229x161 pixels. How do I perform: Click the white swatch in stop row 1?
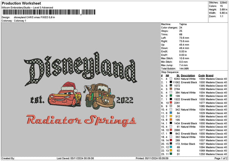tap(171, 79)
